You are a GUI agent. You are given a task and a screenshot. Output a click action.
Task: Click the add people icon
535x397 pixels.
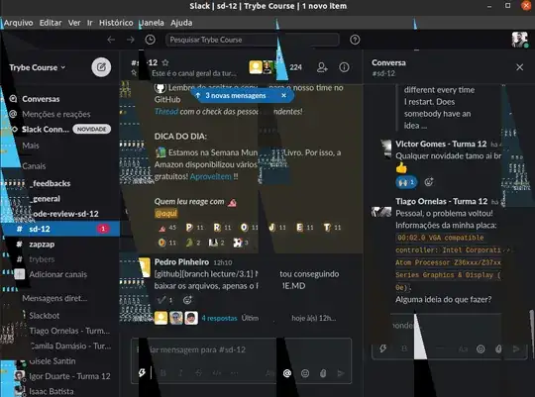point(322,67)
